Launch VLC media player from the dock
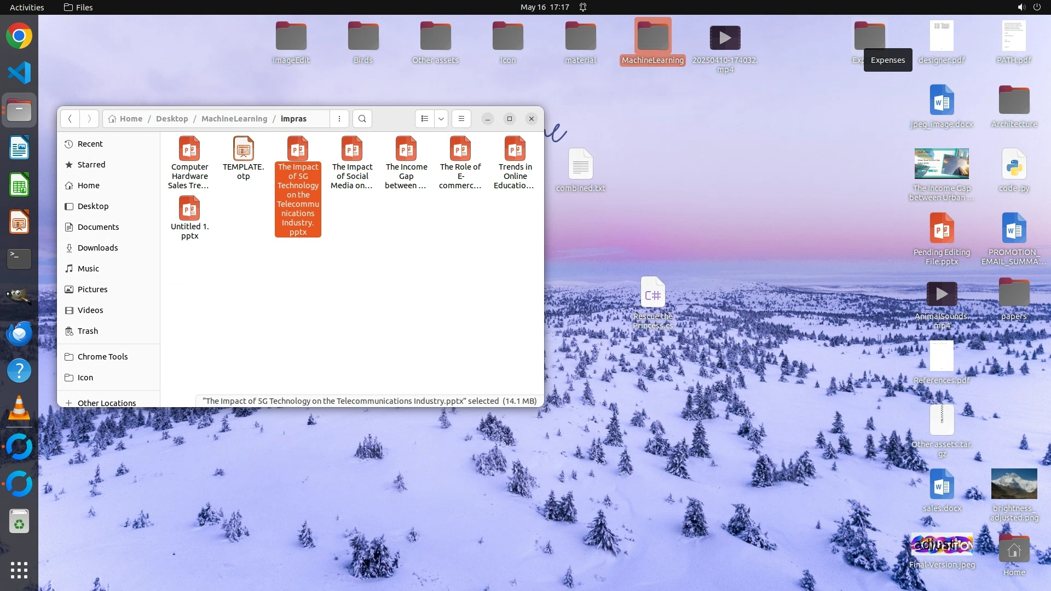The height and width of the screenshot is (591, 1051). tap(19, 408)
